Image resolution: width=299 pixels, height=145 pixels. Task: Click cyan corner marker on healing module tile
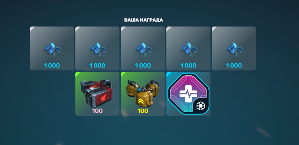[168, 74]
